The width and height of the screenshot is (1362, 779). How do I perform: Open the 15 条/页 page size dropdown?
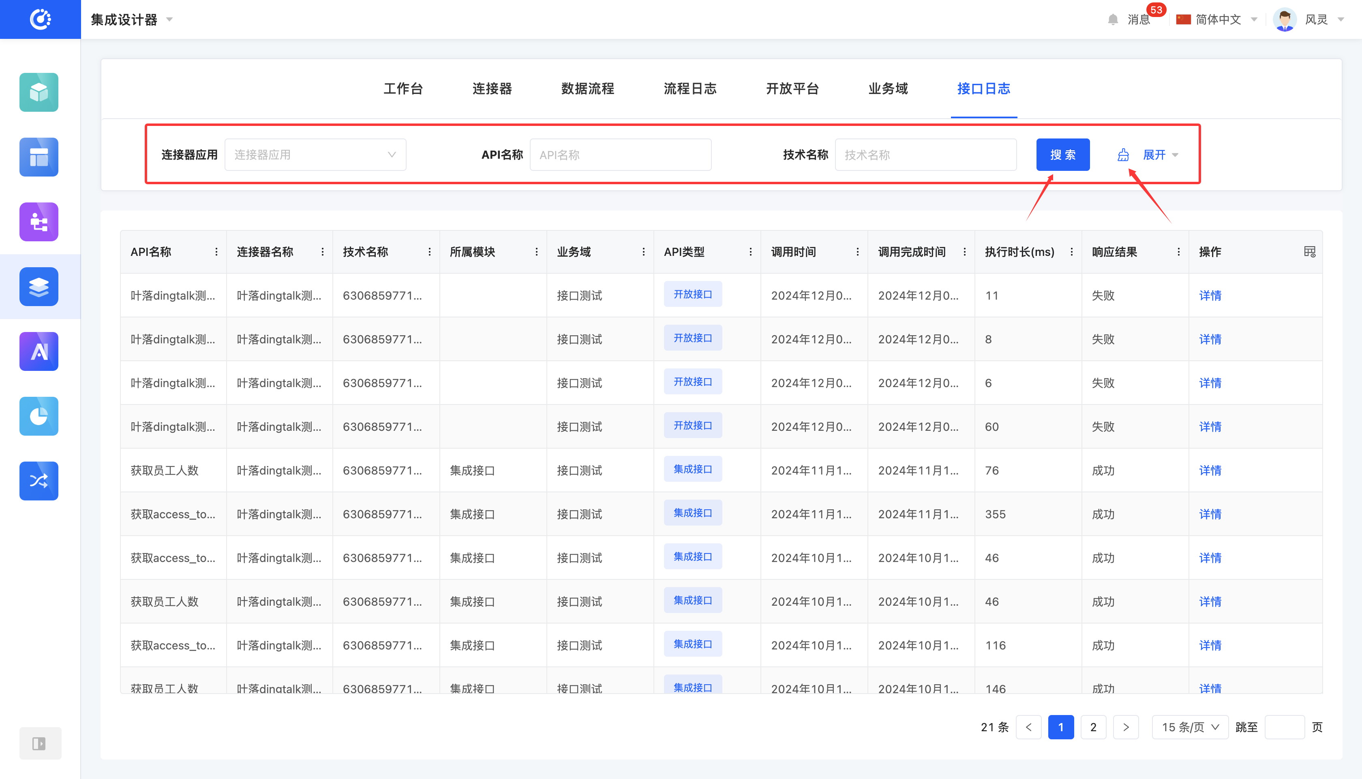[x=1190, y=727]
